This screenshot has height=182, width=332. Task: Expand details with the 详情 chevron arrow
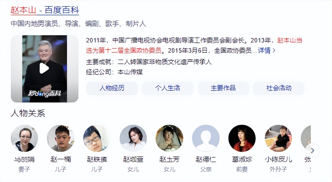coord(274,50)
